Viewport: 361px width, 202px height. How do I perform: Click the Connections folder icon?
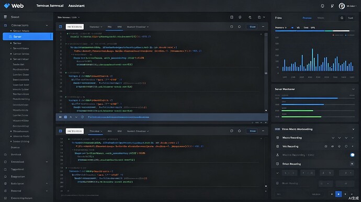coord(6,25)
